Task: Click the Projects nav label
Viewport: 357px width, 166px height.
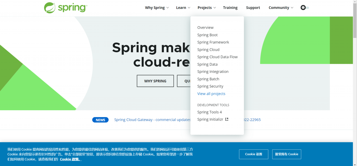Action: click(205, 8)
